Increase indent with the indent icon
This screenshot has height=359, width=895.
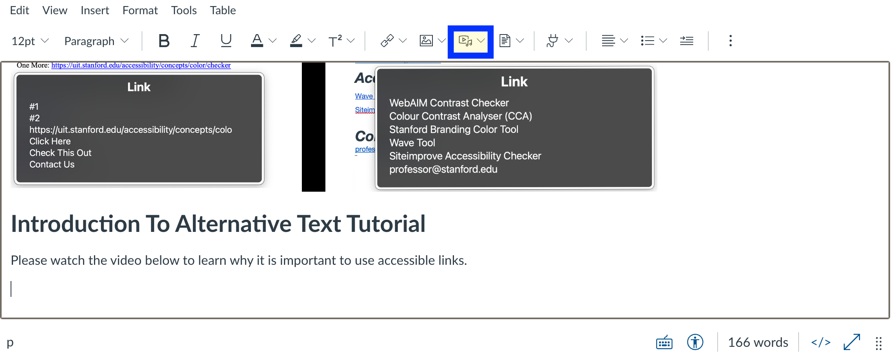pos(687,41)
